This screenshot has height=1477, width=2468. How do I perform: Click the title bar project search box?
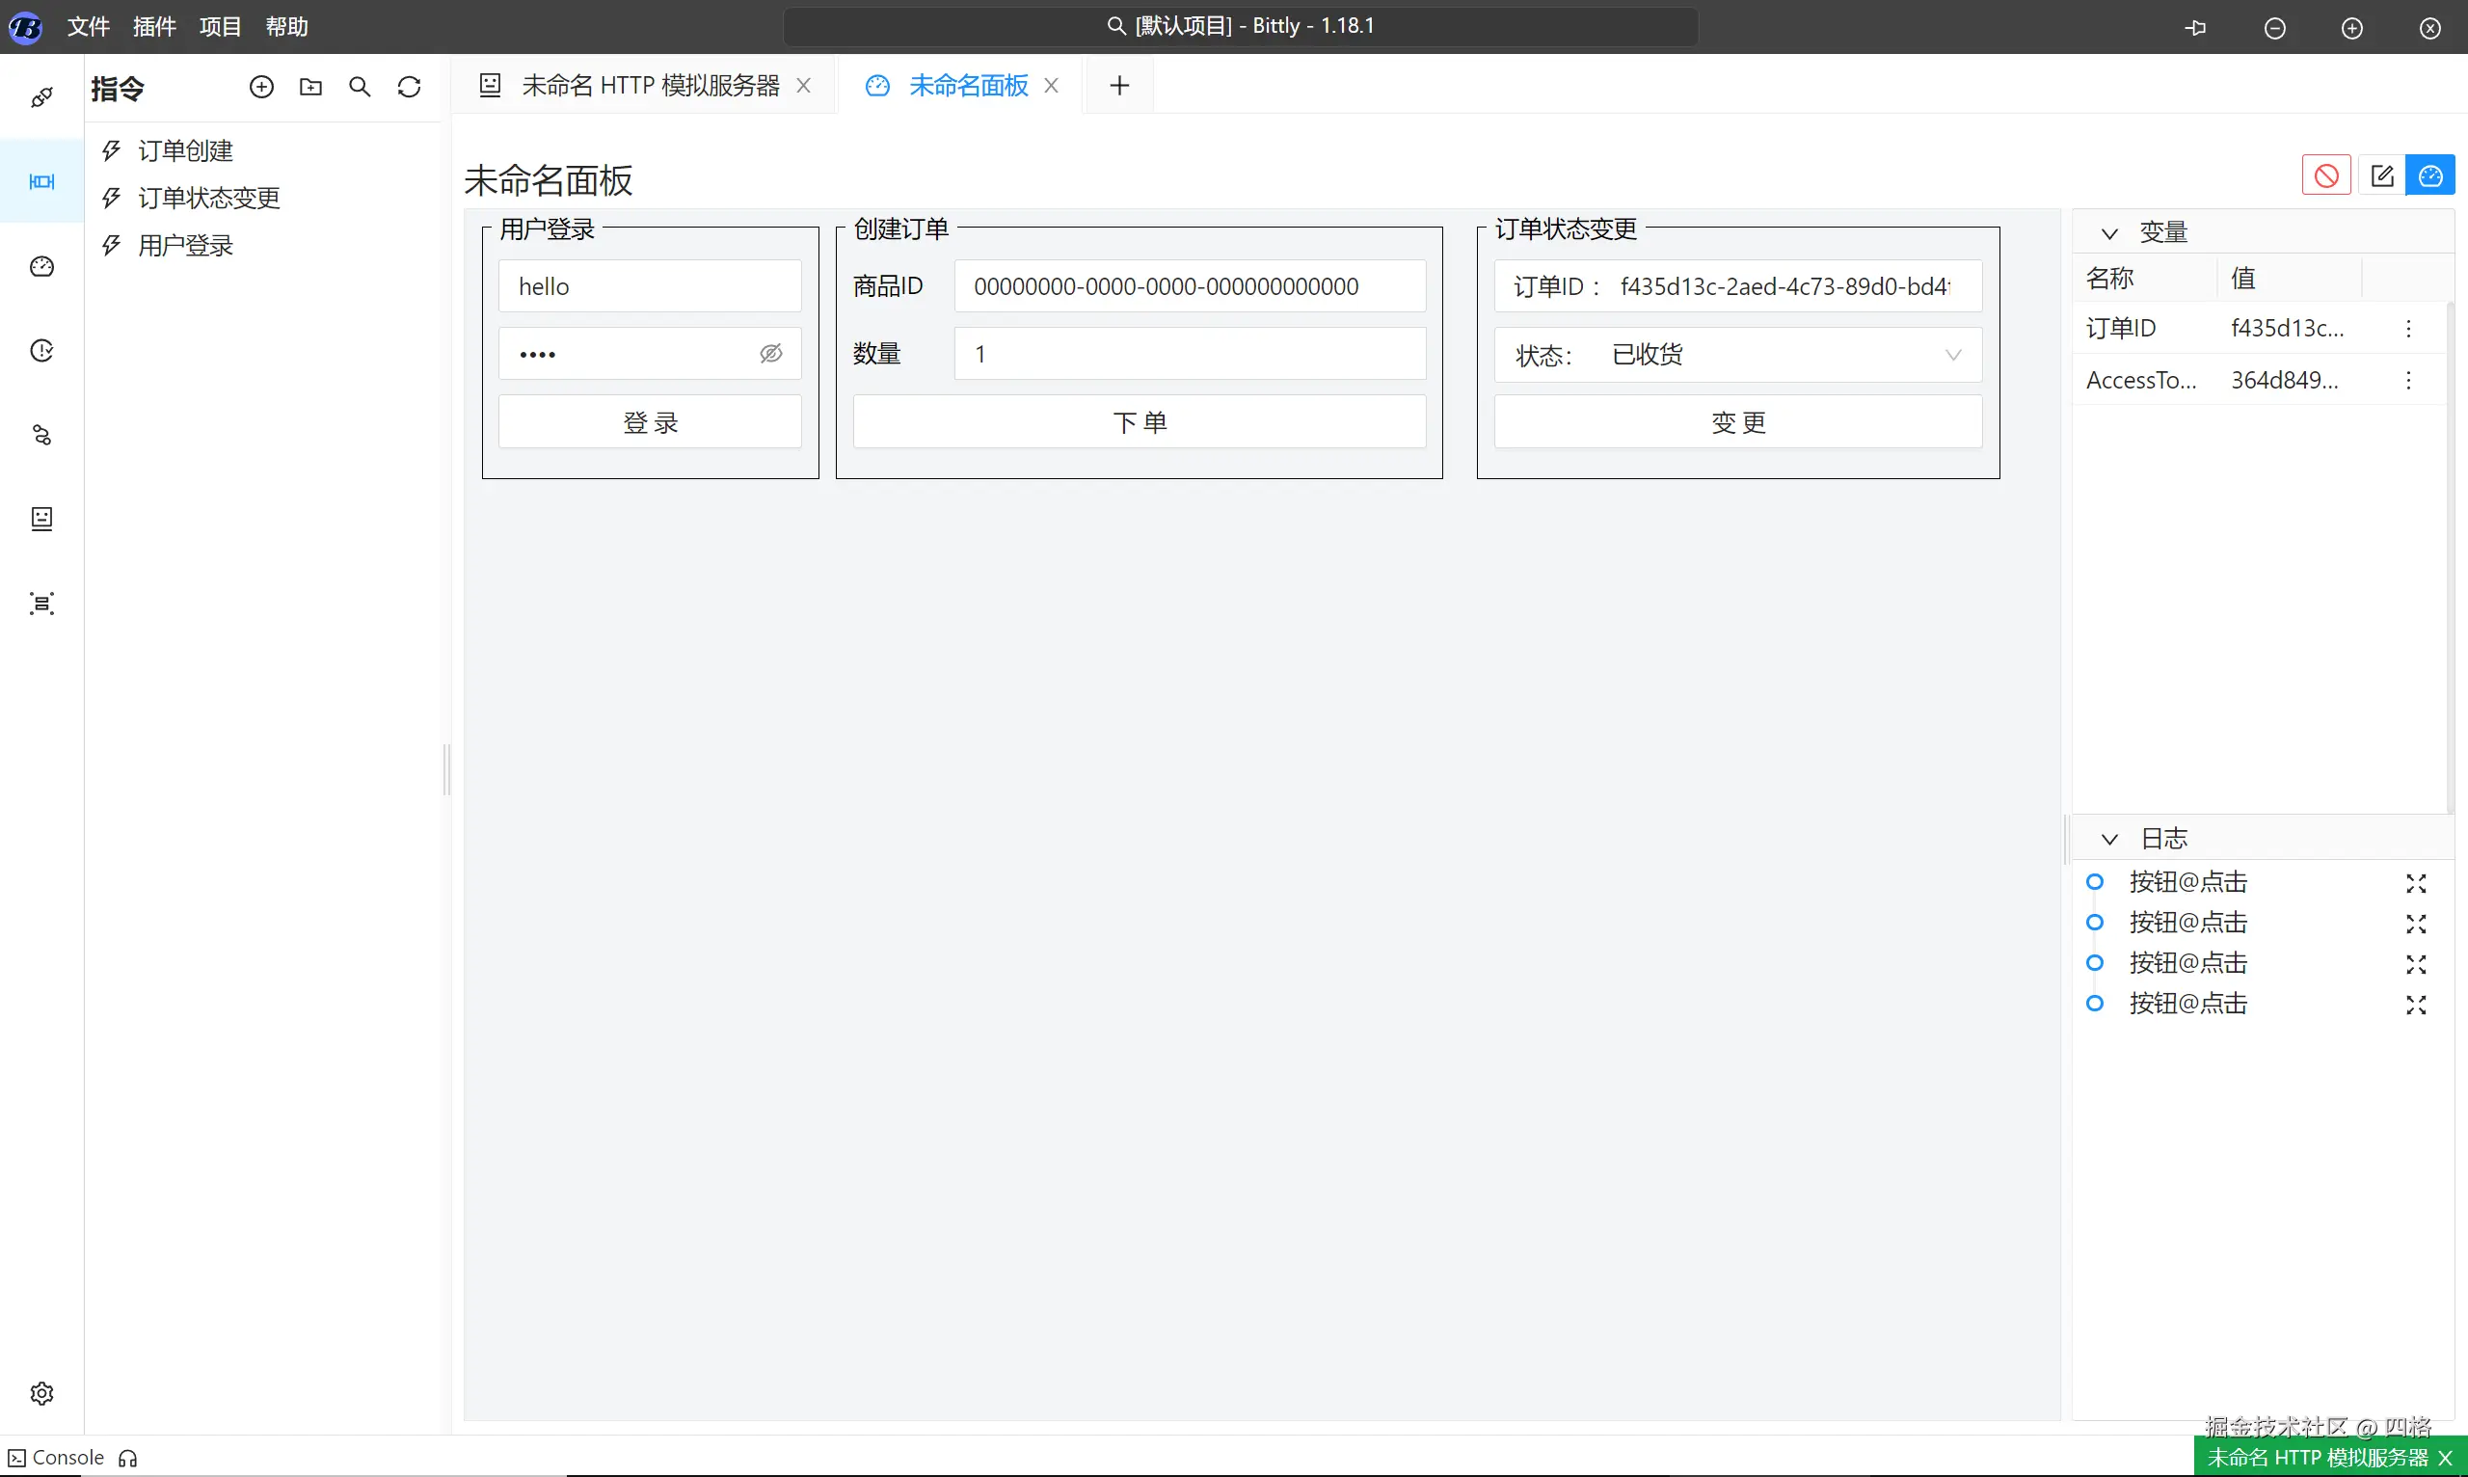coord(1240,27)
